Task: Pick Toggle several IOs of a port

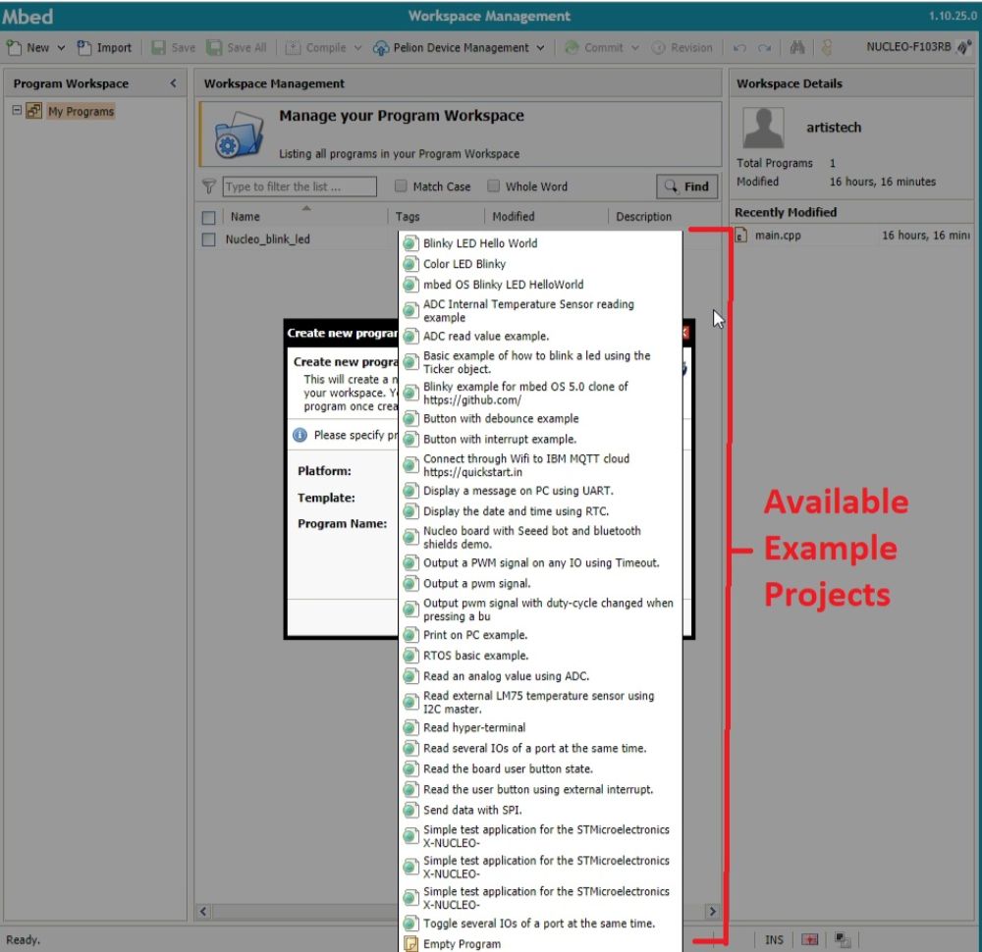Action: [540, 924]
